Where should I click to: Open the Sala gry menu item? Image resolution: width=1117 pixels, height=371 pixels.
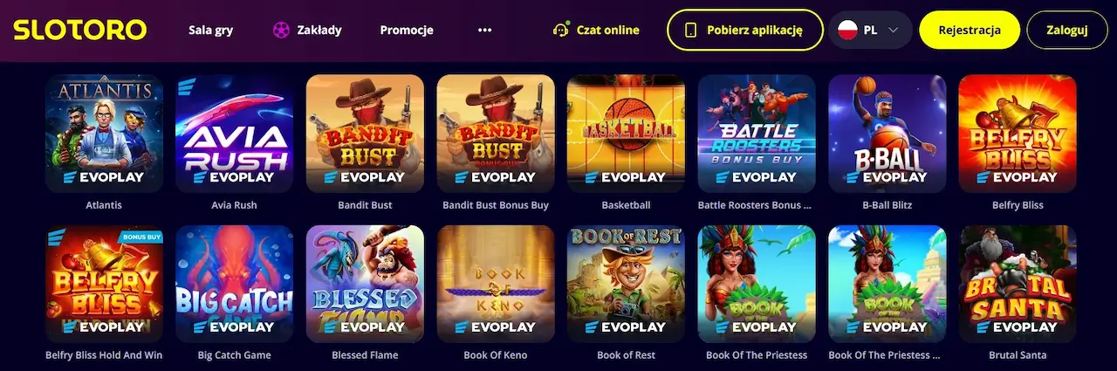point(210,30)
